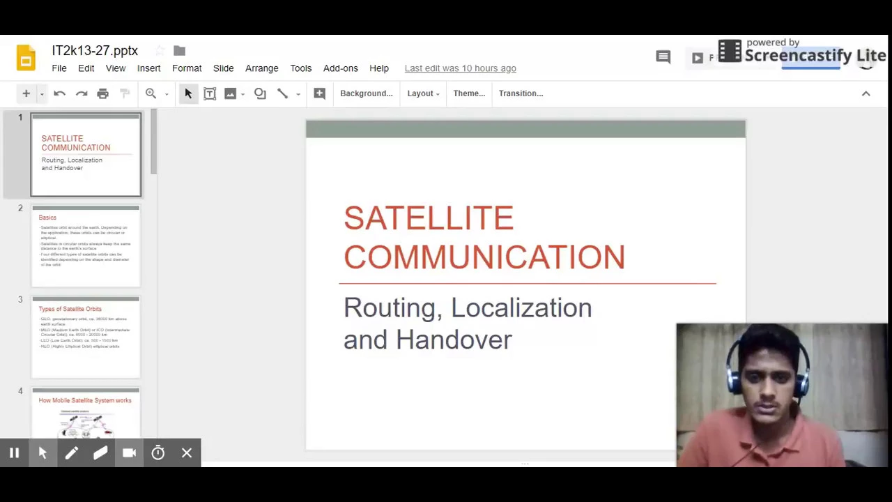Select slide 4 How Mobile Satellite System works
Screen dimensions: 892x502
[86, 412]
